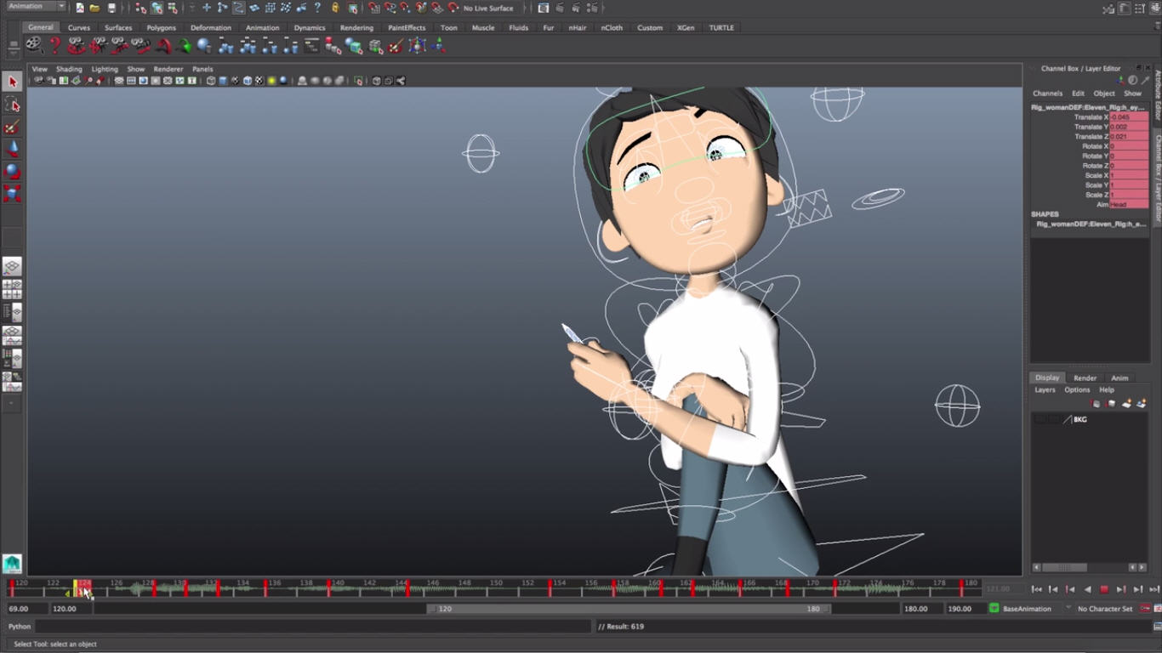
Task: Click timeline keyframe marker at frame 154
Action: pyautogui.click(x=550, y=588)
